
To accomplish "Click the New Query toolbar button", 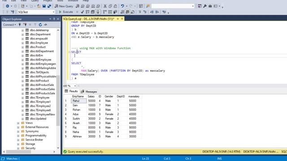I will click(64, 6).
